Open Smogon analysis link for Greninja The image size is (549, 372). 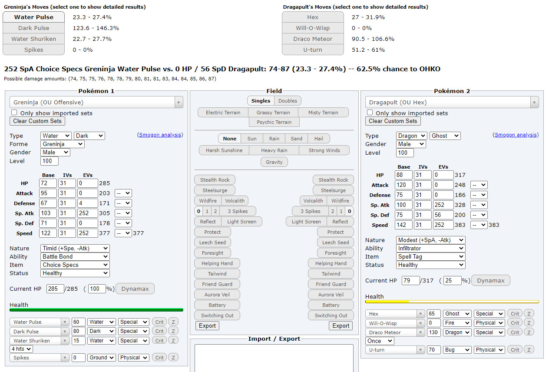tap(160, 135)
